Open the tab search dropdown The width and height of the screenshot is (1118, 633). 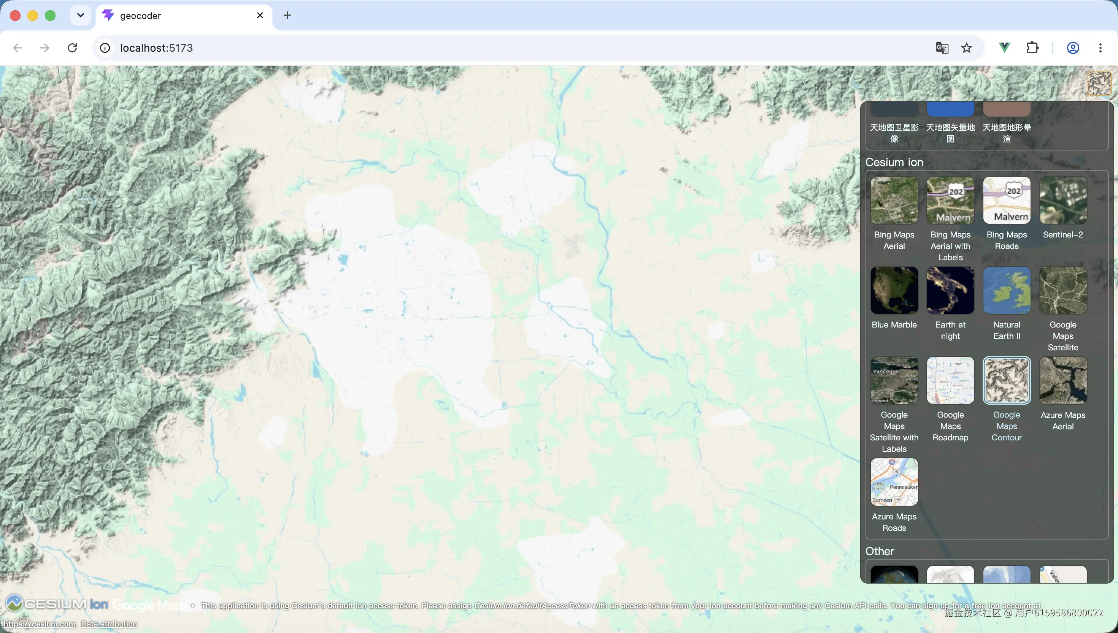click(x=81, y=16)
